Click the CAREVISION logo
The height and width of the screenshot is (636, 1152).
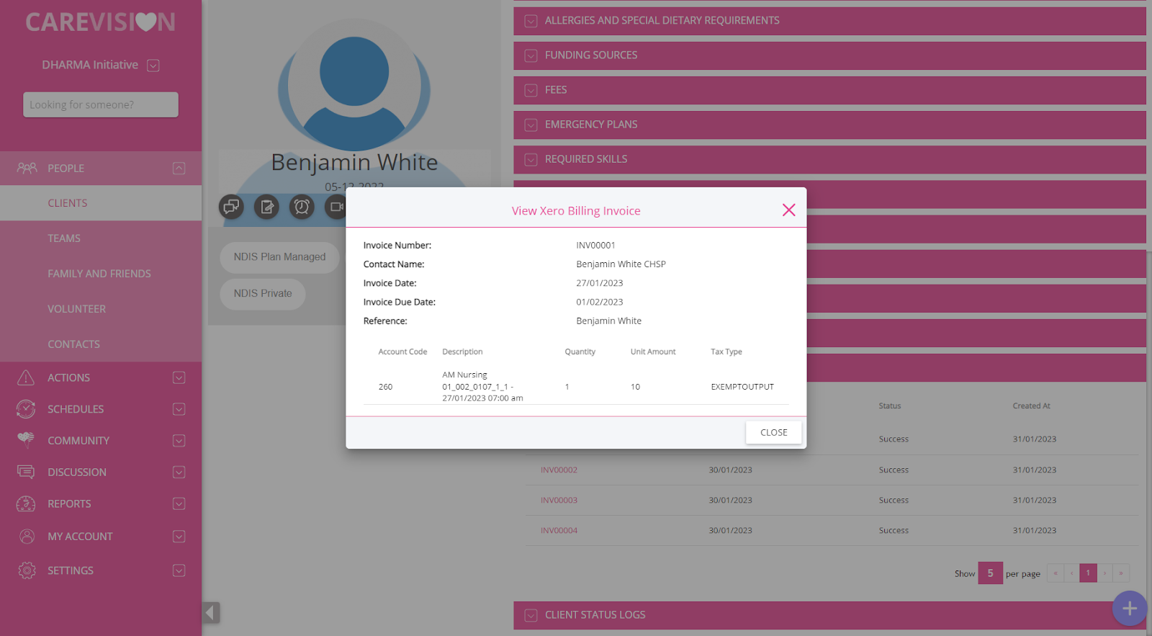coord(101,22)
